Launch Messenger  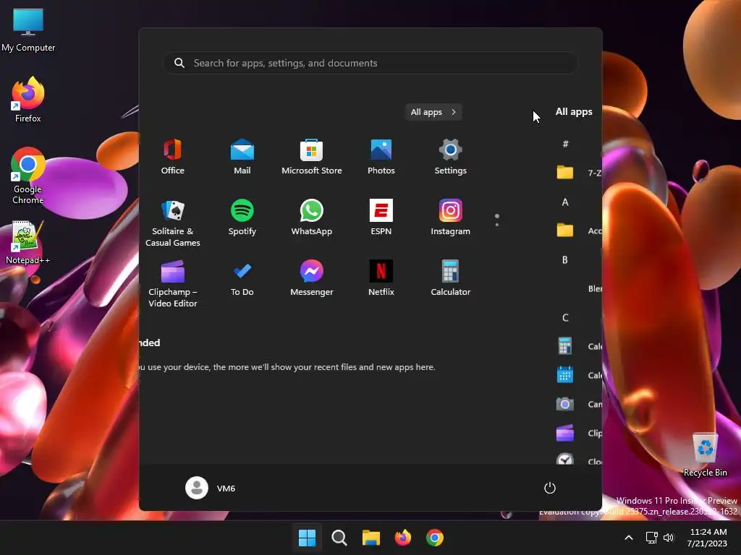tap(311, 278)
